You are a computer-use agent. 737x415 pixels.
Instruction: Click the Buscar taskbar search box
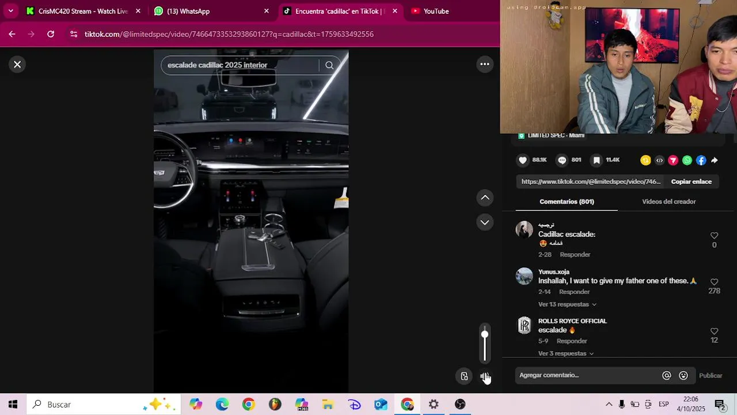(104, 405)
